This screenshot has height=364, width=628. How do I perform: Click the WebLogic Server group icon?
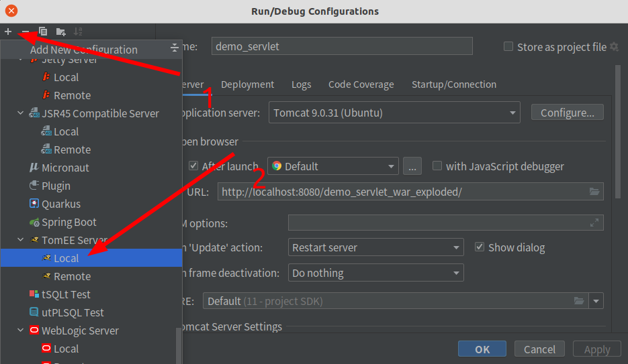coord(34,330)
